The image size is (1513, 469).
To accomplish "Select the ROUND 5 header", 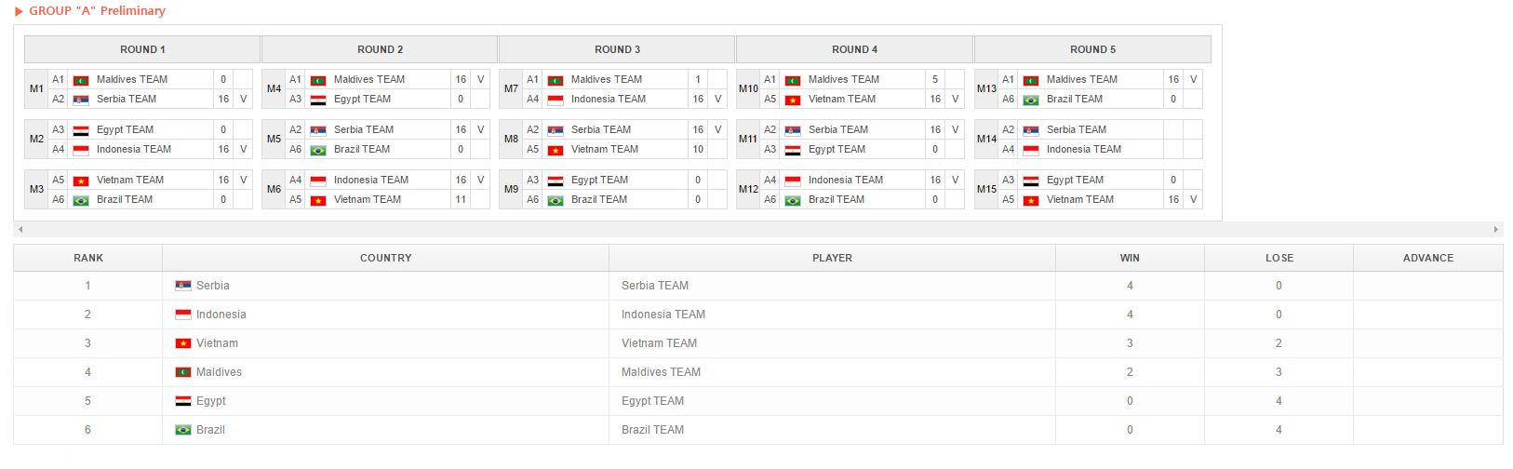I will [1092, 49].
